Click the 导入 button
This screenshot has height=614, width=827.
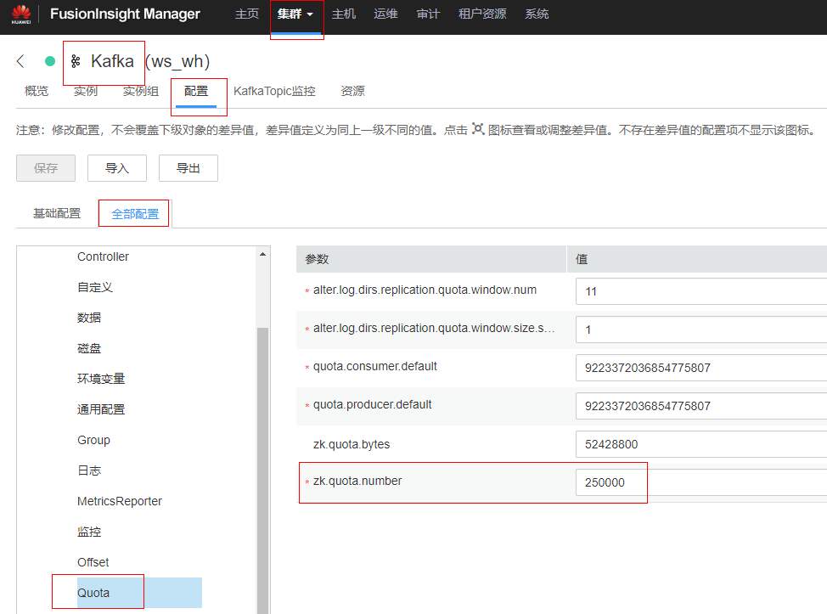tap(117, 168)
